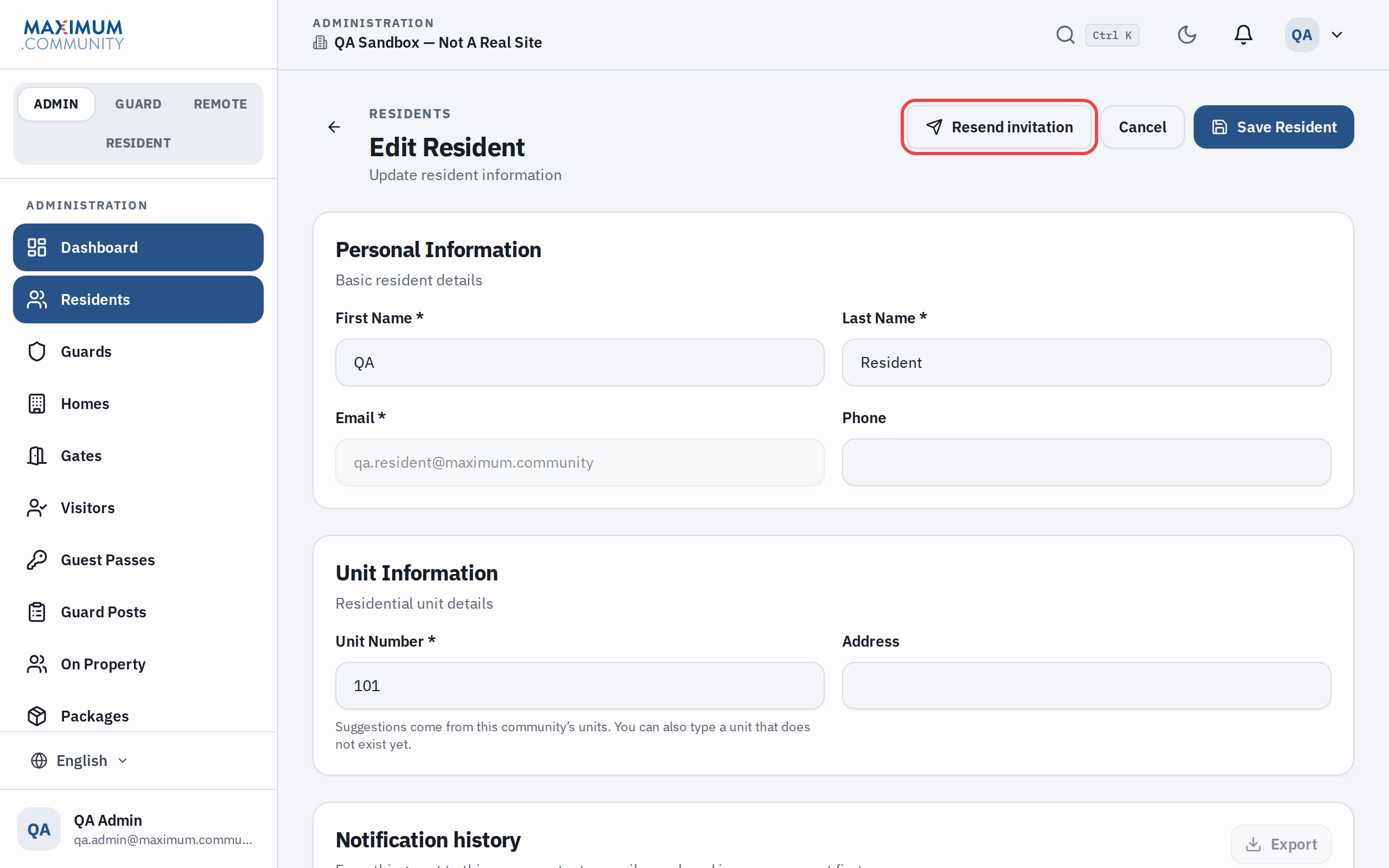1389x868 pixels.
Task: Click the Ctrl K shortcut badge
Action: 1112,35
